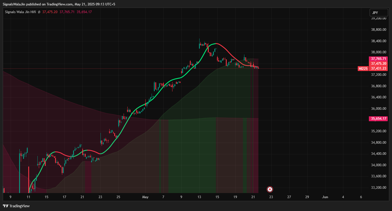
Task: Click the 35,654.17 price tag on axis
Action: coord(378,119)
